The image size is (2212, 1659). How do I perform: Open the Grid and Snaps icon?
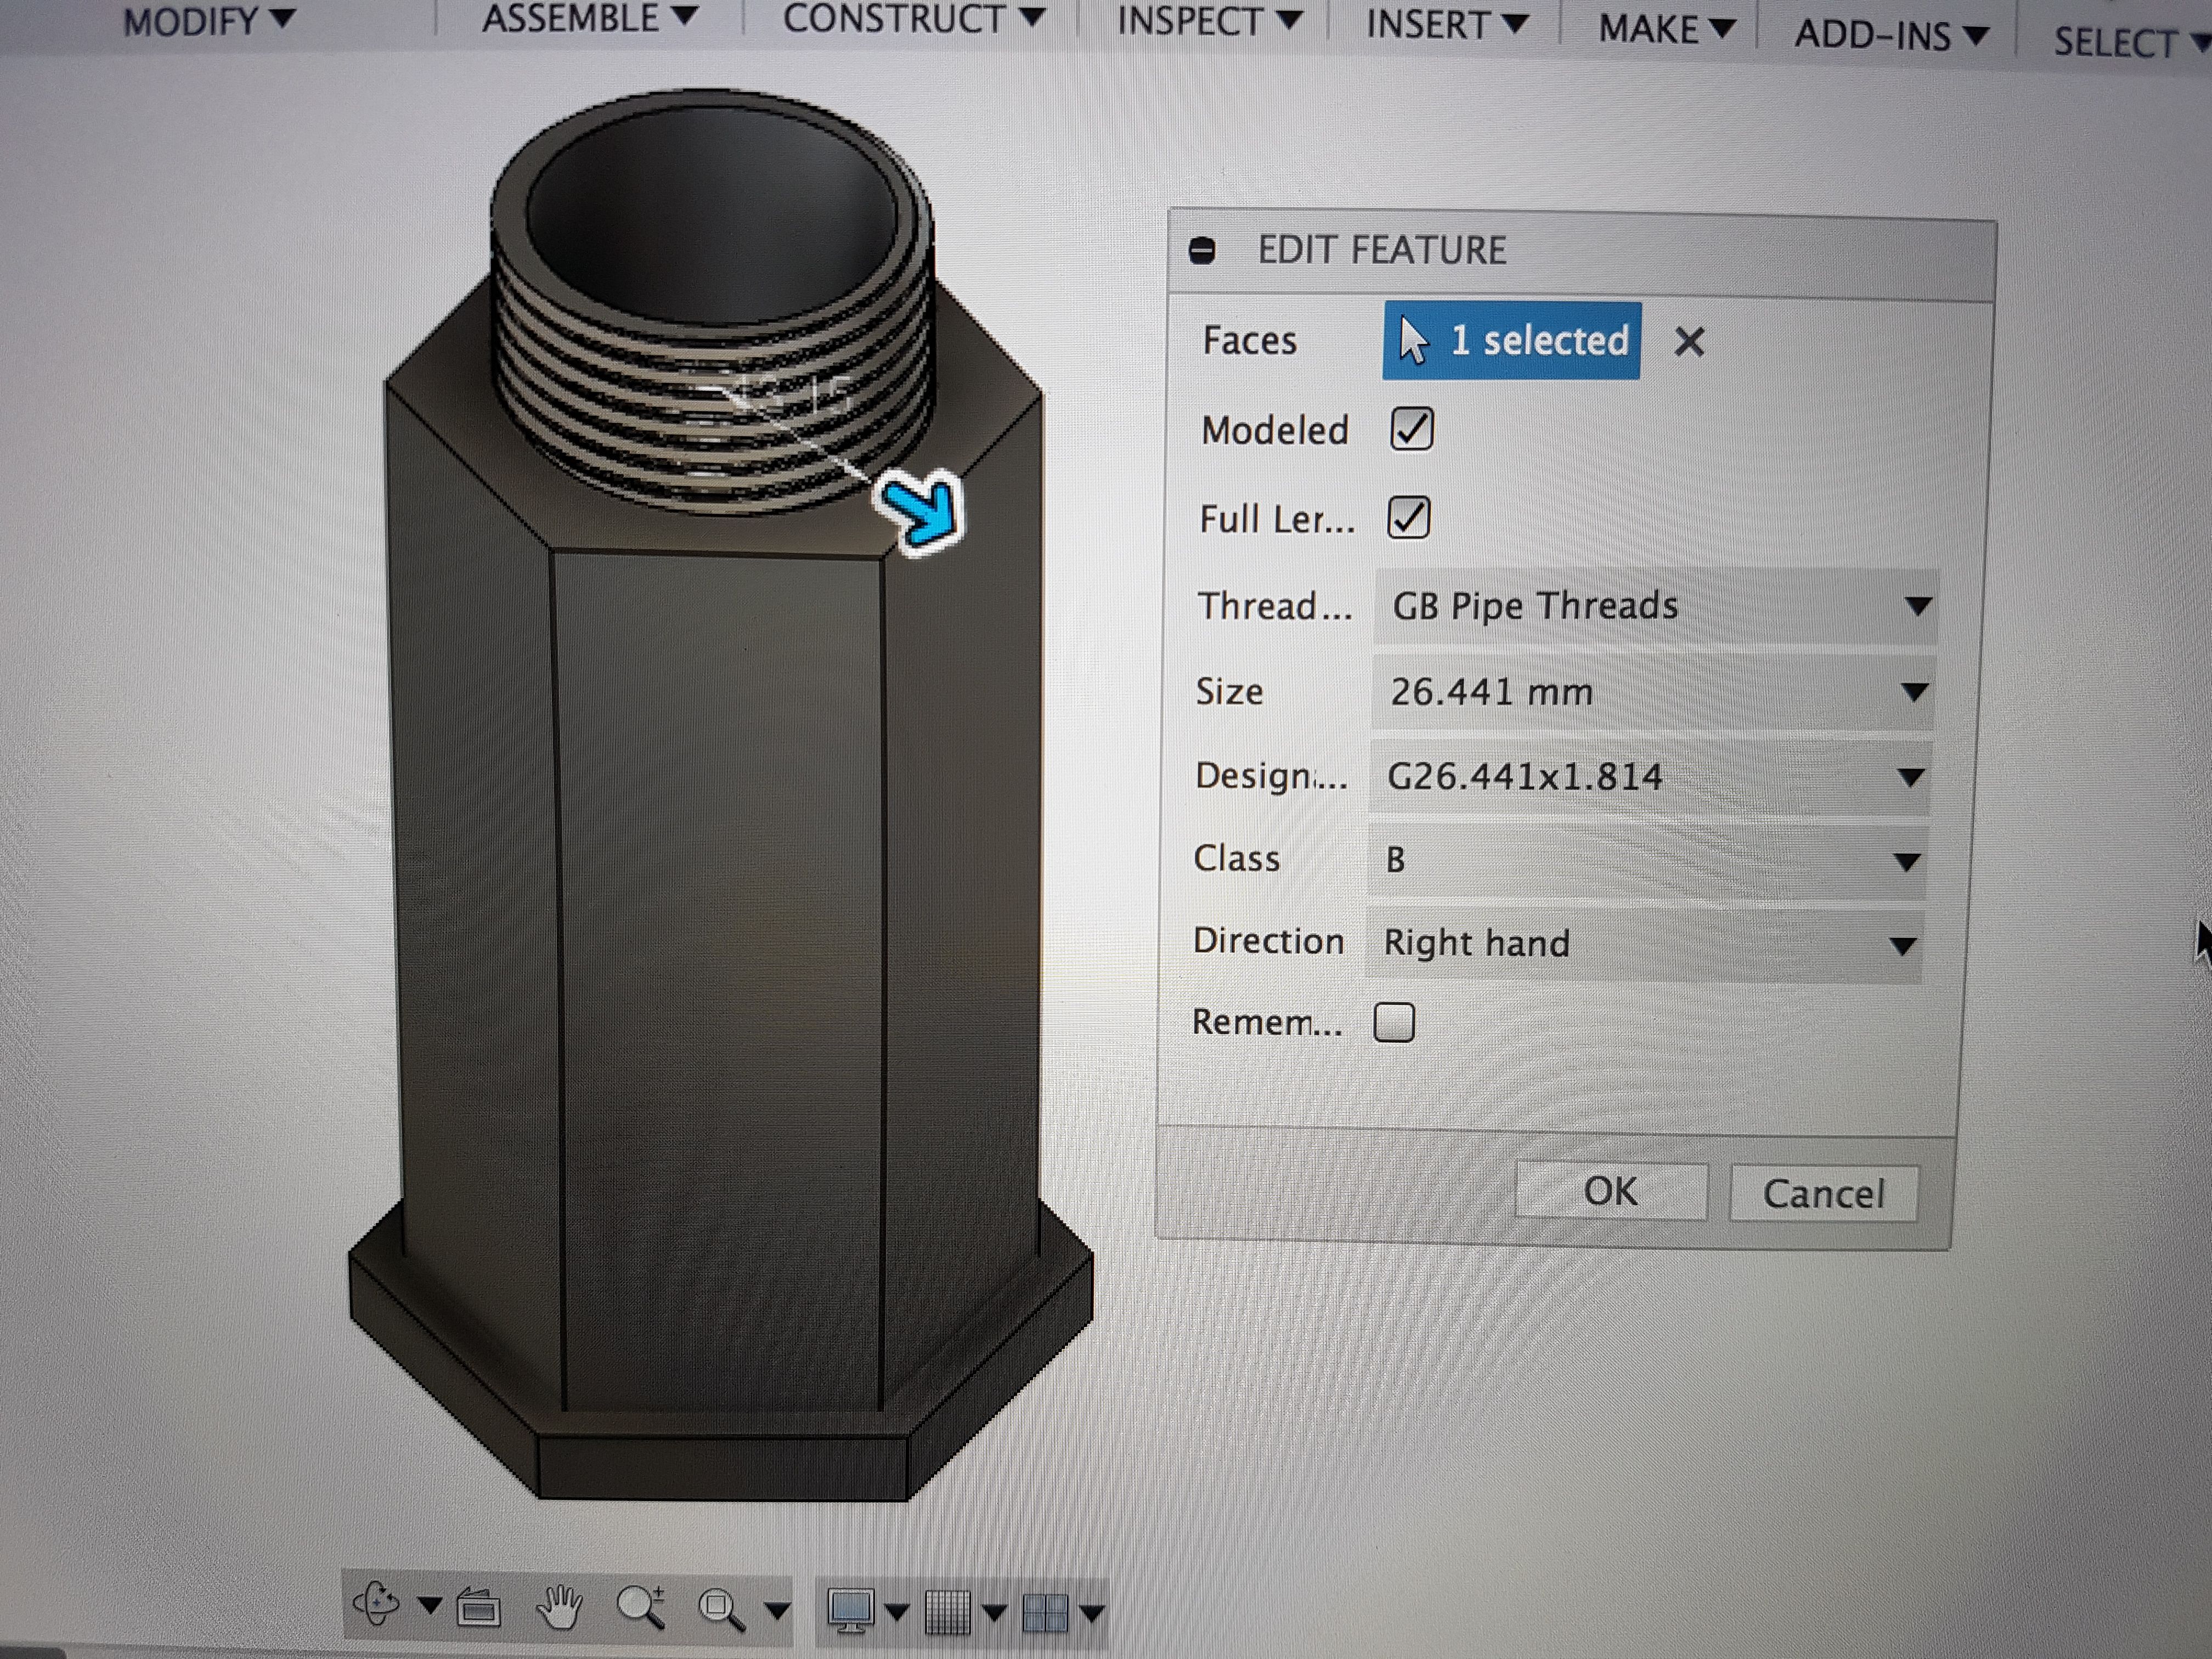pyautogui.click(x=947, y=1612)
